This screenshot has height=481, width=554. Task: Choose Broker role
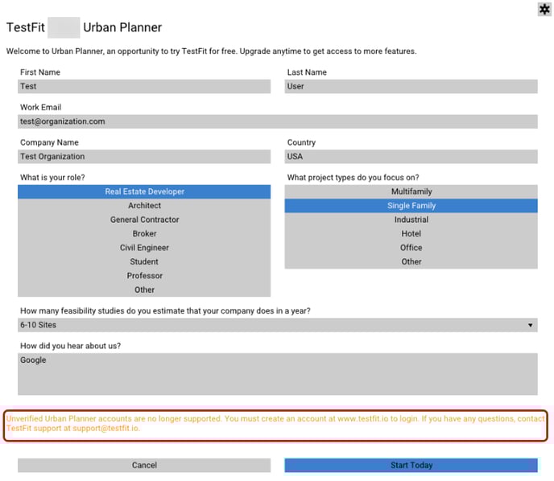click(x=144, y=233)
